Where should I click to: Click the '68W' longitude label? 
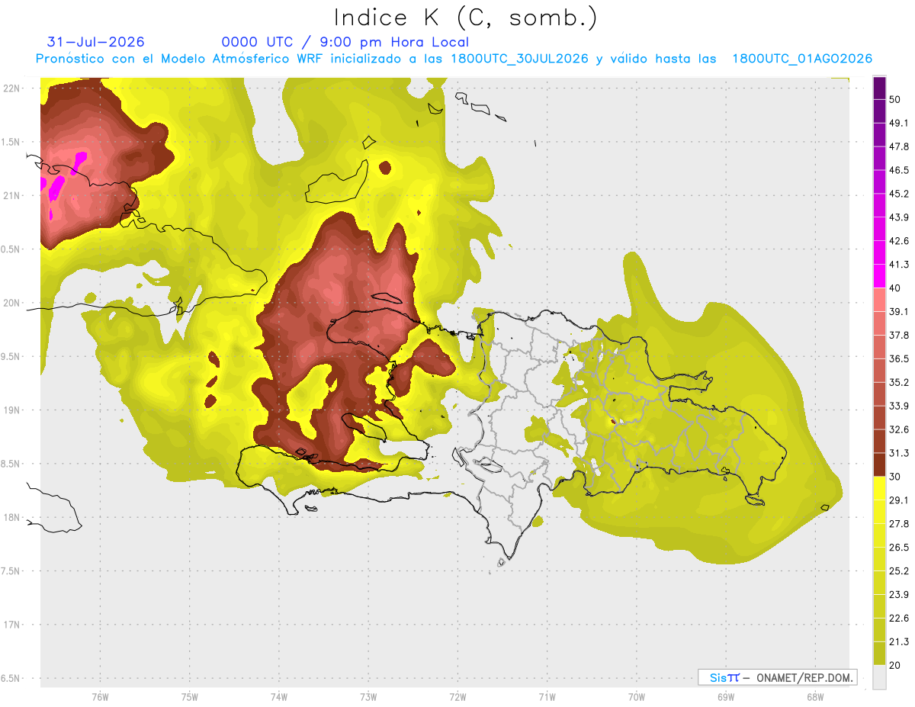(814, 696)
